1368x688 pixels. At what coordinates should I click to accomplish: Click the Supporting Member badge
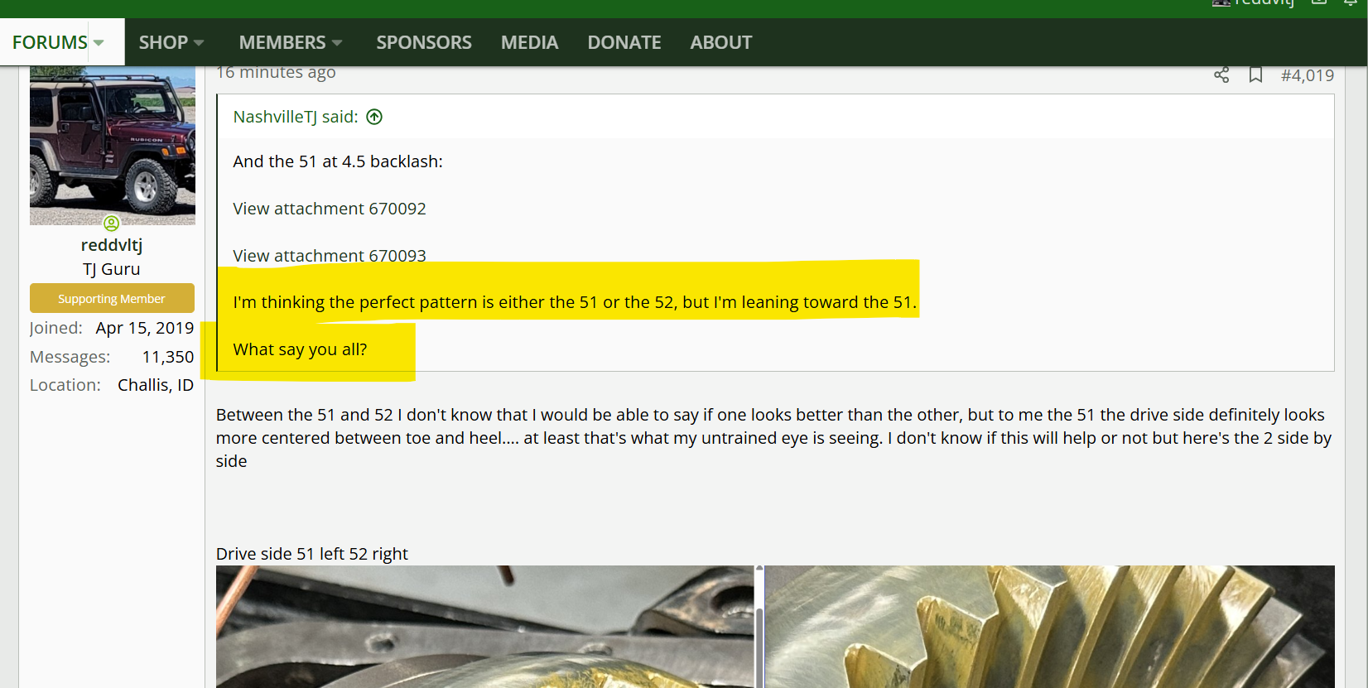coord(112,299)
